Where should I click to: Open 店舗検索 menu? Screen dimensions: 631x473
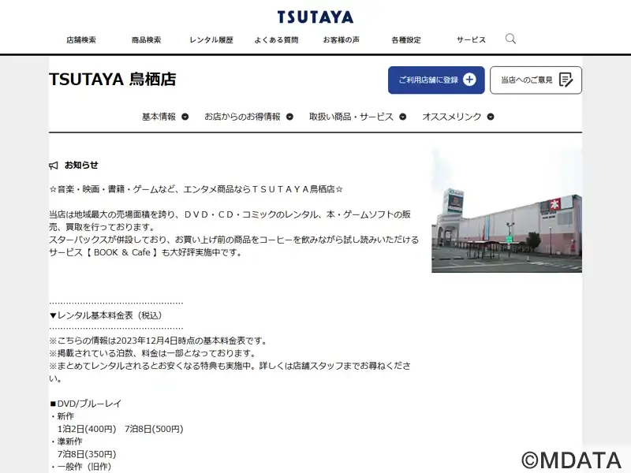point(81,40)
